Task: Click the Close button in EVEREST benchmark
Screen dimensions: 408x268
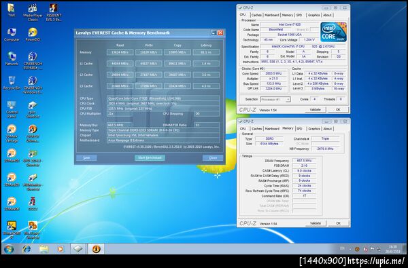Action: (x=213, y=157)
